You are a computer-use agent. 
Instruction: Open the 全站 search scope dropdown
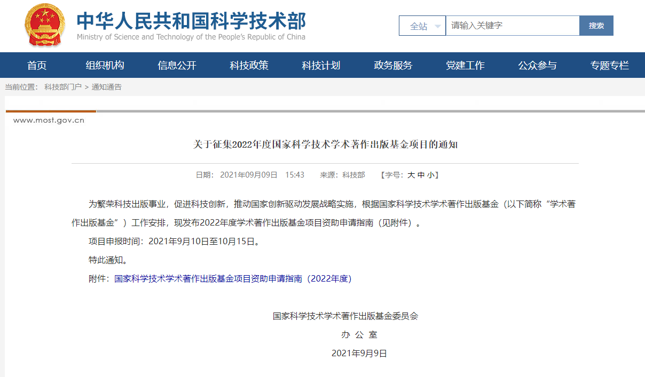[x=422, y=26]
